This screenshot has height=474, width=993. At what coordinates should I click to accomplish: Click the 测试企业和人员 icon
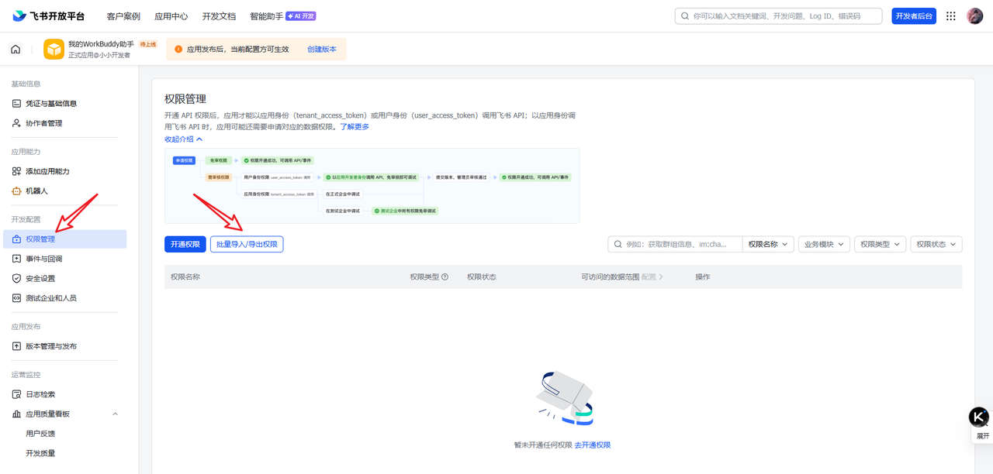(x=16, y=298)
